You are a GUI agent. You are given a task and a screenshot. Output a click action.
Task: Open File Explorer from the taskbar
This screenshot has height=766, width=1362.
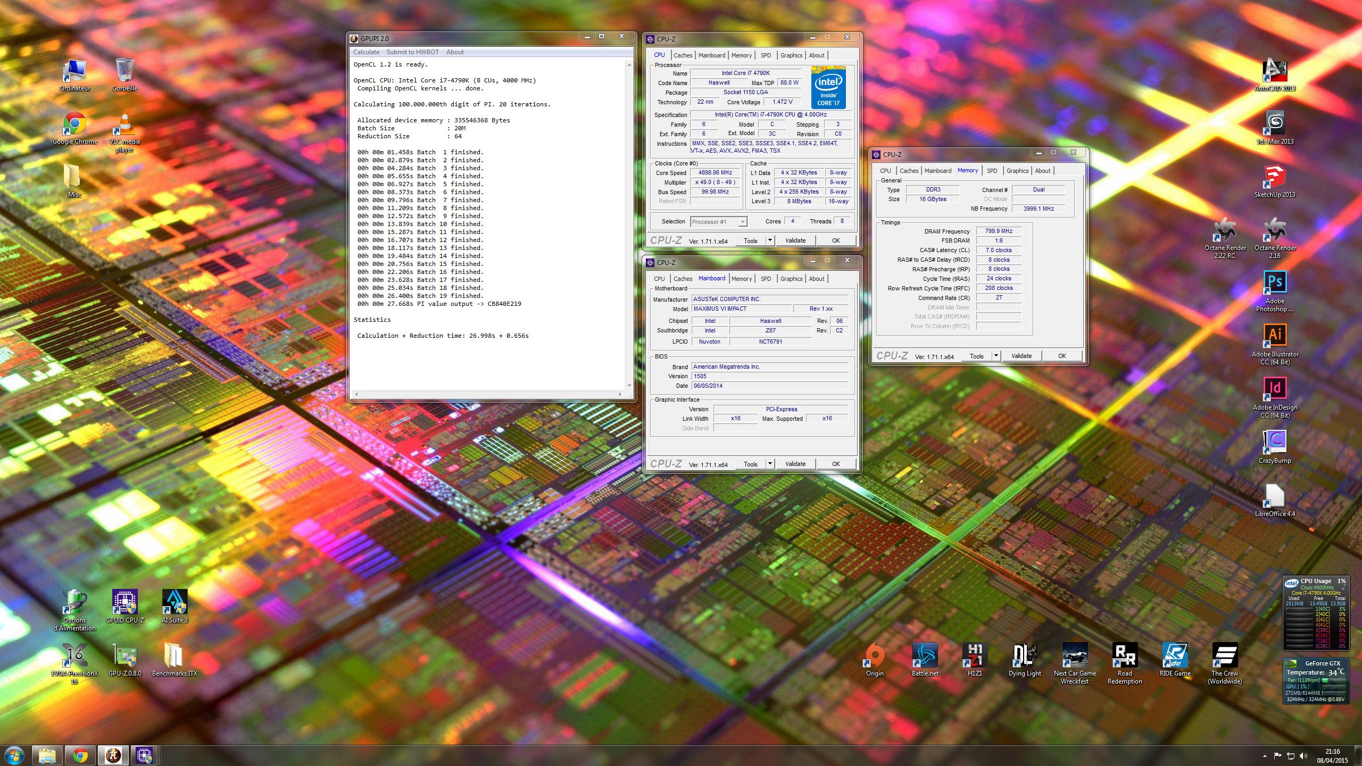[x=47, y=755]
